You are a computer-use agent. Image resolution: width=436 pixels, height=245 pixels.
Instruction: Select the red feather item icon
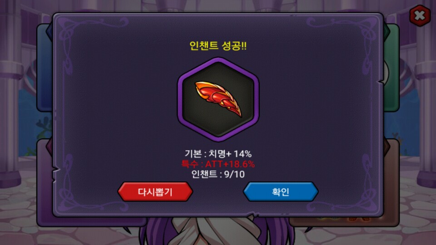click(218, 98)
